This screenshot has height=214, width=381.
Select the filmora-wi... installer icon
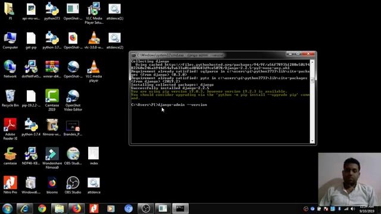[x=52, y=127]
